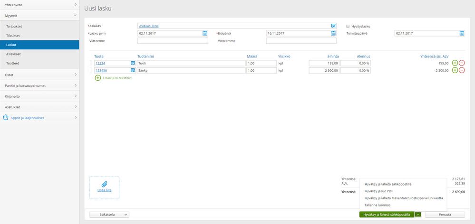Image resolution: width=475 pixels, height=224 pixels.
Task: Click the Määrä field in Sänky row
Action: (262, 70)
